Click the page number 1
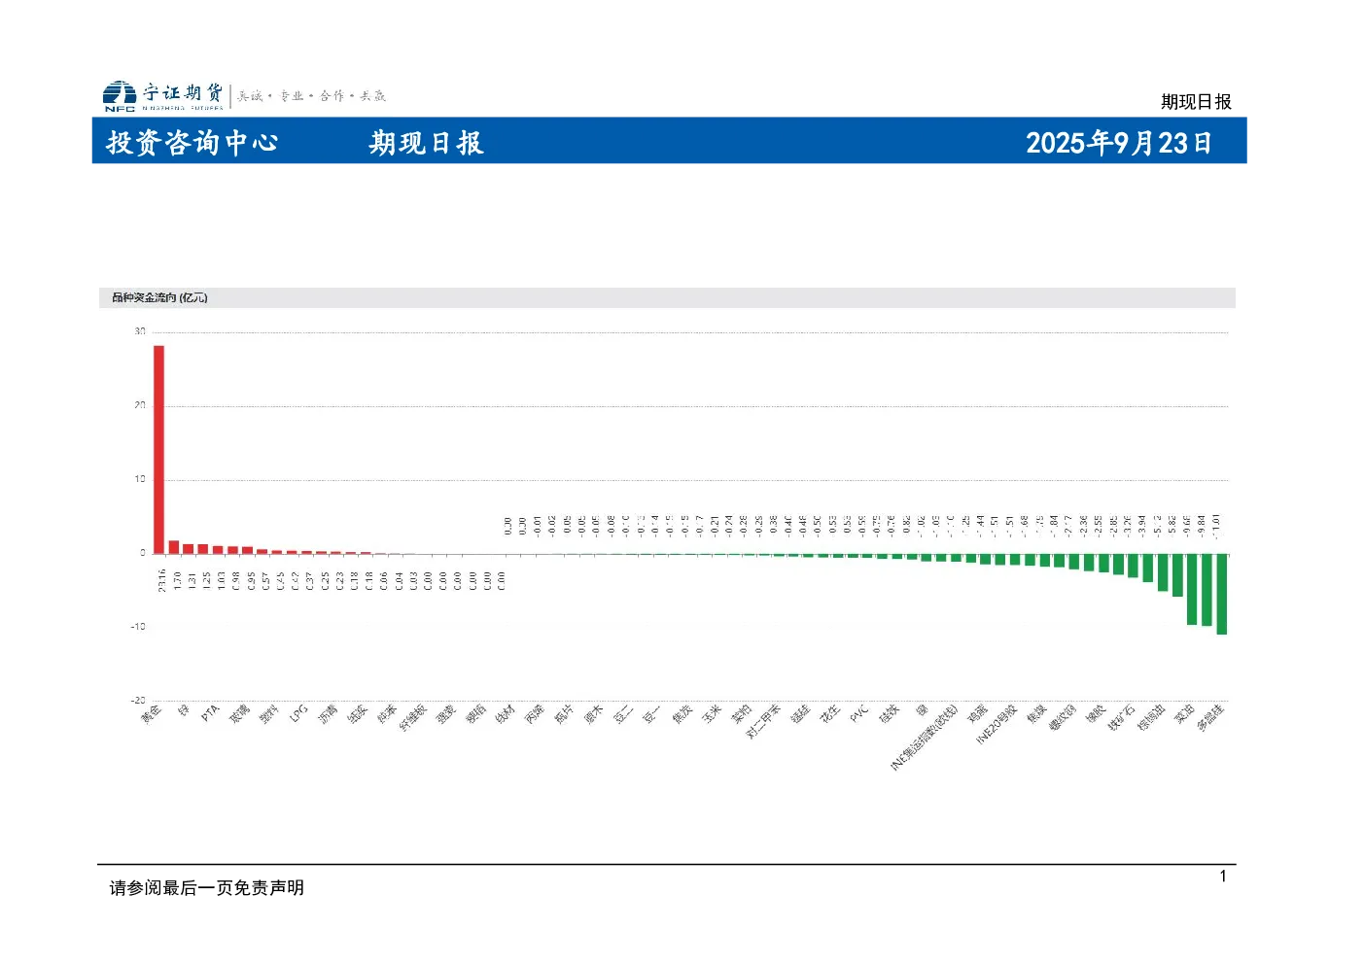 tap(1223, 877)
